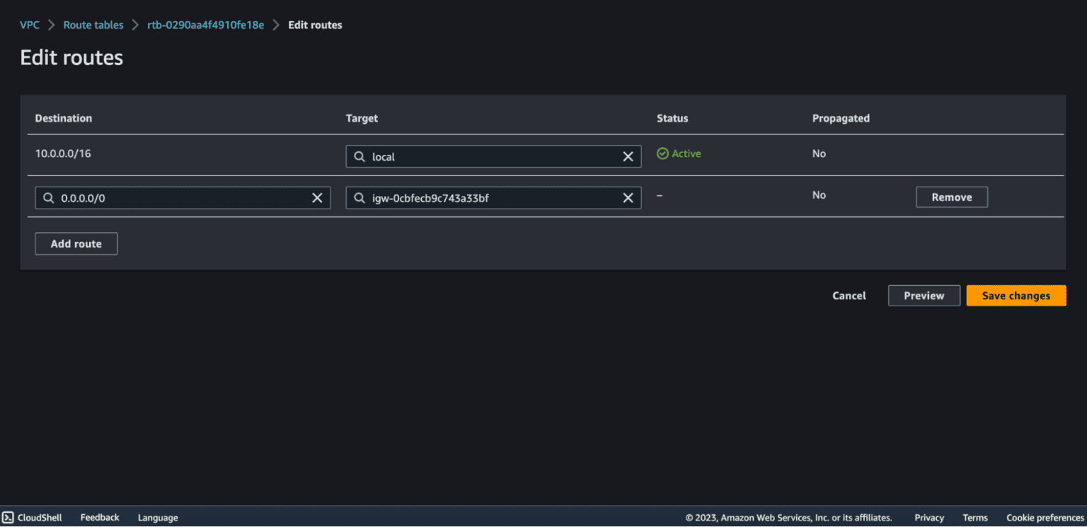
Task: Go to VPC breadcrumb
Action: (30, 25)
